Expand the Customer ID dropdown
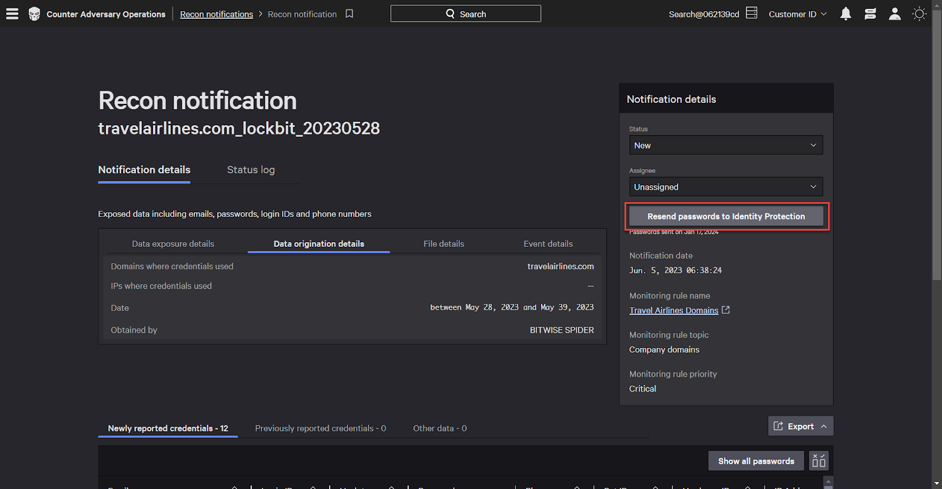 [x=798, y=14]
